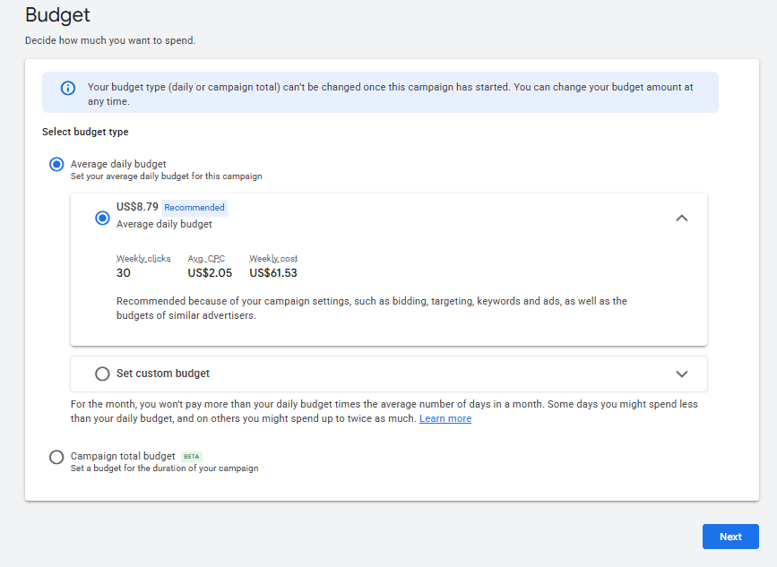777x567 pixels.
Task: Open the Learn more link
Action: (445, 418)
